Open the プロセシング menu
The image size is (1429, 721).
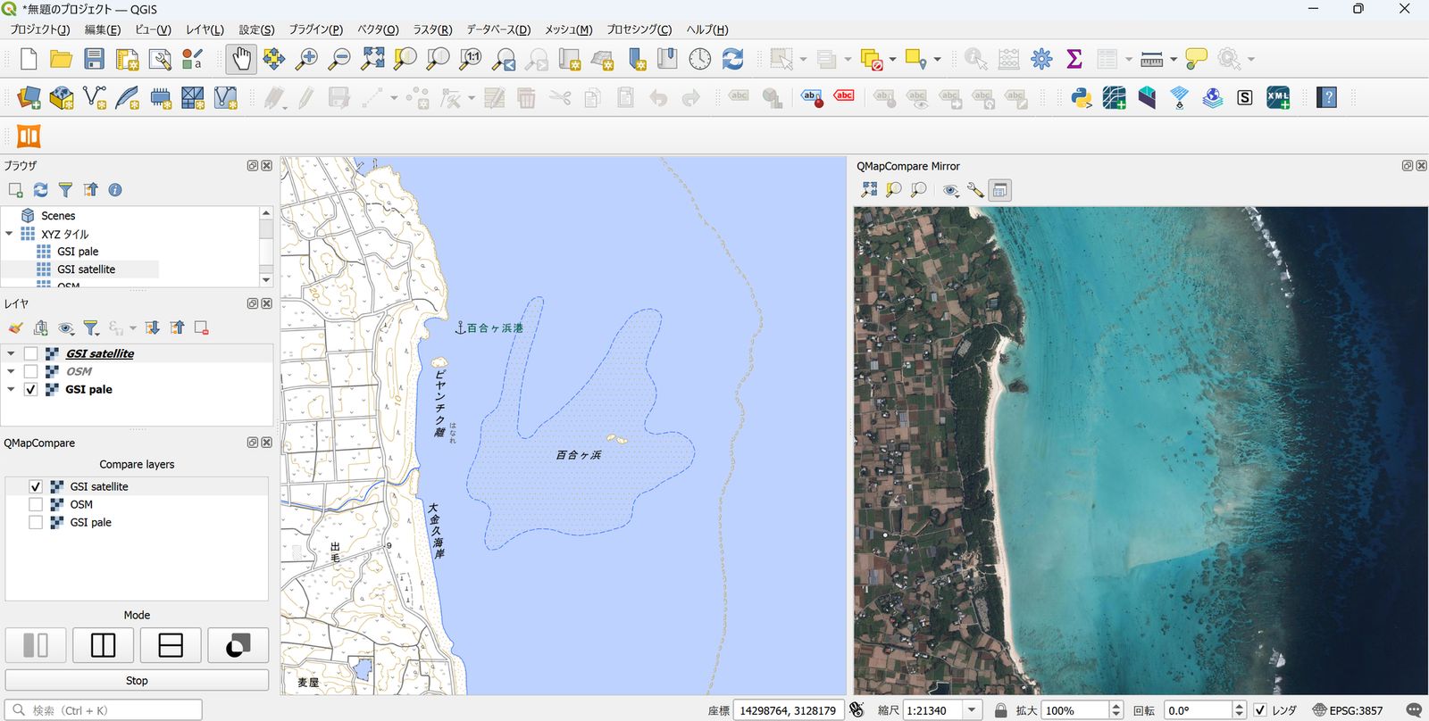[x=639, y=29]
